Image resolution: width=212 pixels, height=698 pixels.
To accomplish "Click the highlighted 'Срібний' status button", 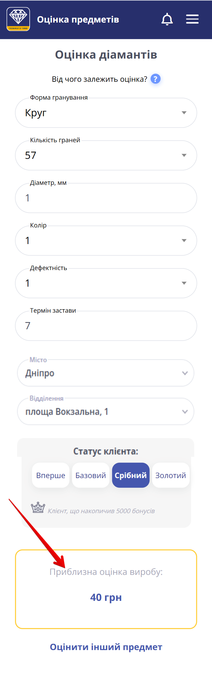I will click(131, 475).
